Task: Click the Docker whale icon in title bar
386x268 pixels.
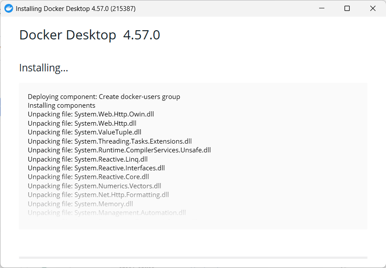Action: click(x=9, y=8)
